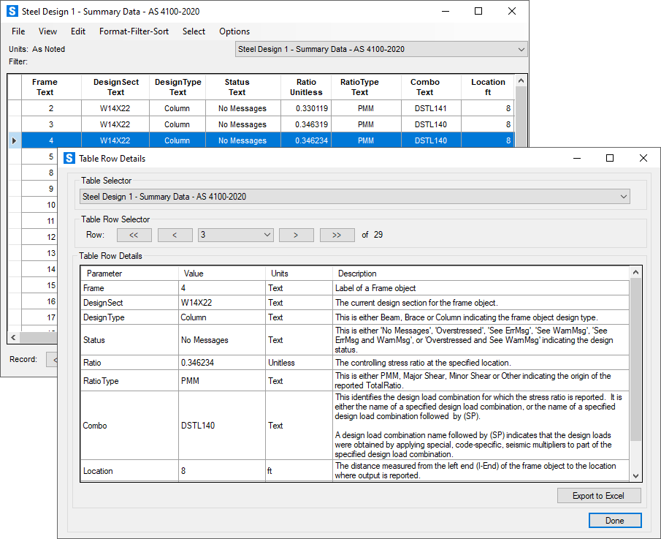Select Frame 2 row in the table
The width and height of the screenshot is (661, 539).
pyautogui.click(x=51, y=108)
